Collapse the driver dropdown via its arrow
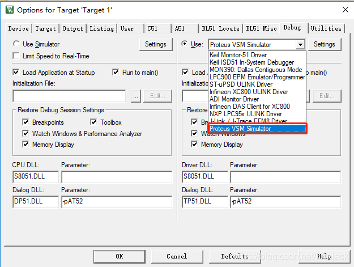 [300, 44]
